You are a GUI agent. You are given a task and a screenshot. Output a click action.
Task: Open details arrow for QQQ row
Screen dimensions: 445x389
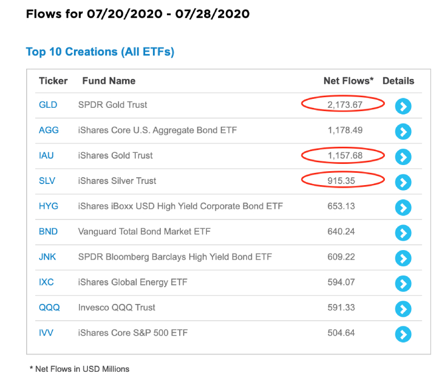pyautogui.click(x=403, y=308)
